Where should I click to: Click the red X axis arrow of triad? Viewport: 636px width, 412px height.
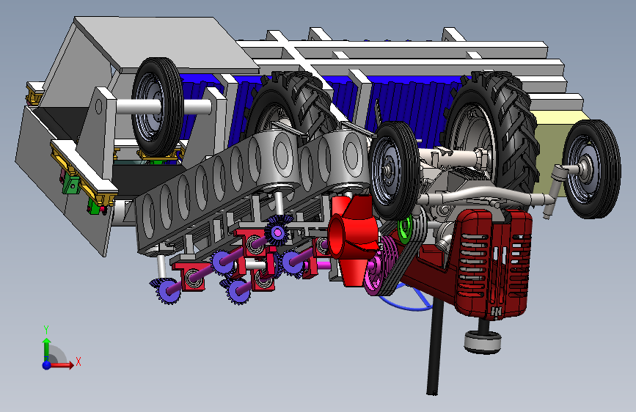click(61, 365)
